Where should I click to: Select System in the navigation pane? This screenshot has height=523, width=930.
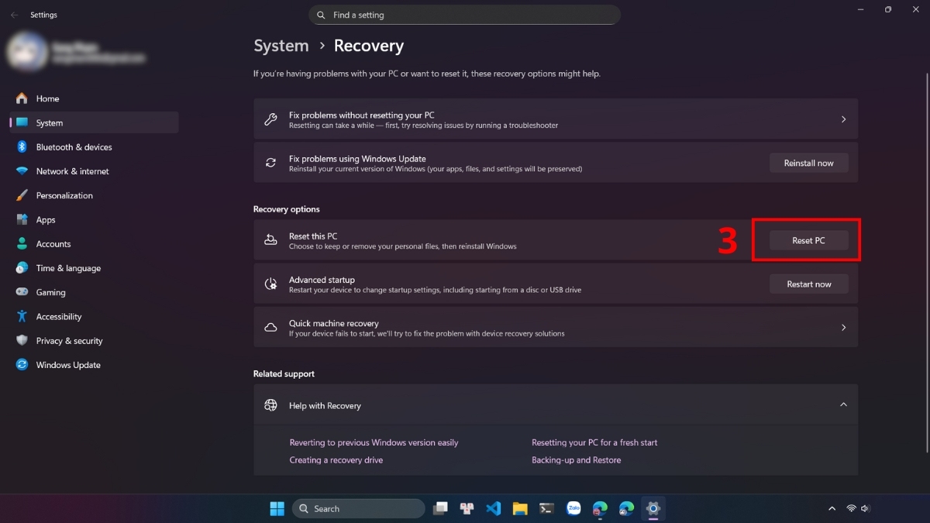coord(49,122)
